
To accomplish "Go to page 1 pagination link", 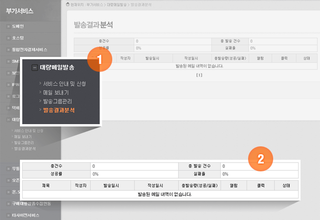I will click(x=199, y=75).
